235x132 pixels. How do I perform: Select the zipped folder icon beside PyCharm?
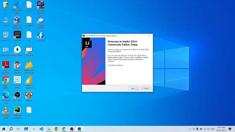[29, 111]
